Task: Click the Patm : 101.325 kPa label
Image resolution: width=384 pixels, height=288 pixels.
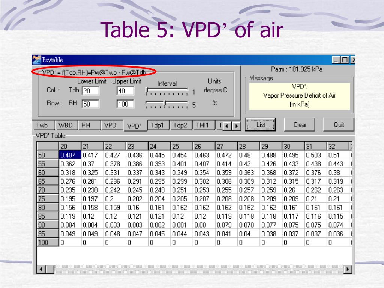Action: coord(297,69)
